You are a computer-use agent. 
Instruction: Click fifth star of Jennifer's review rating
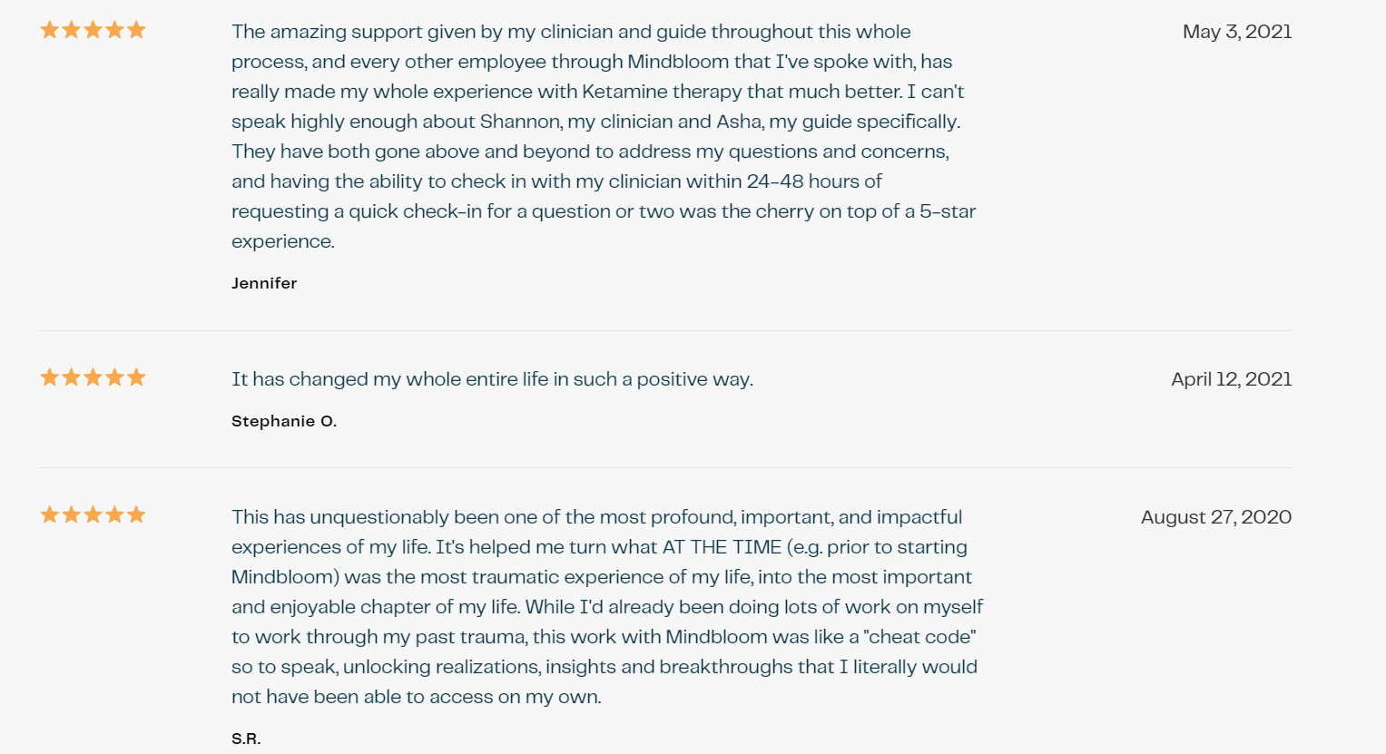point(136,30)
